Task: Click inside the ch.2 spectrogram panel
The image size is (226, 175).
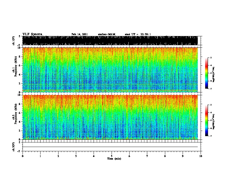Action: click(x=110, y=117)
